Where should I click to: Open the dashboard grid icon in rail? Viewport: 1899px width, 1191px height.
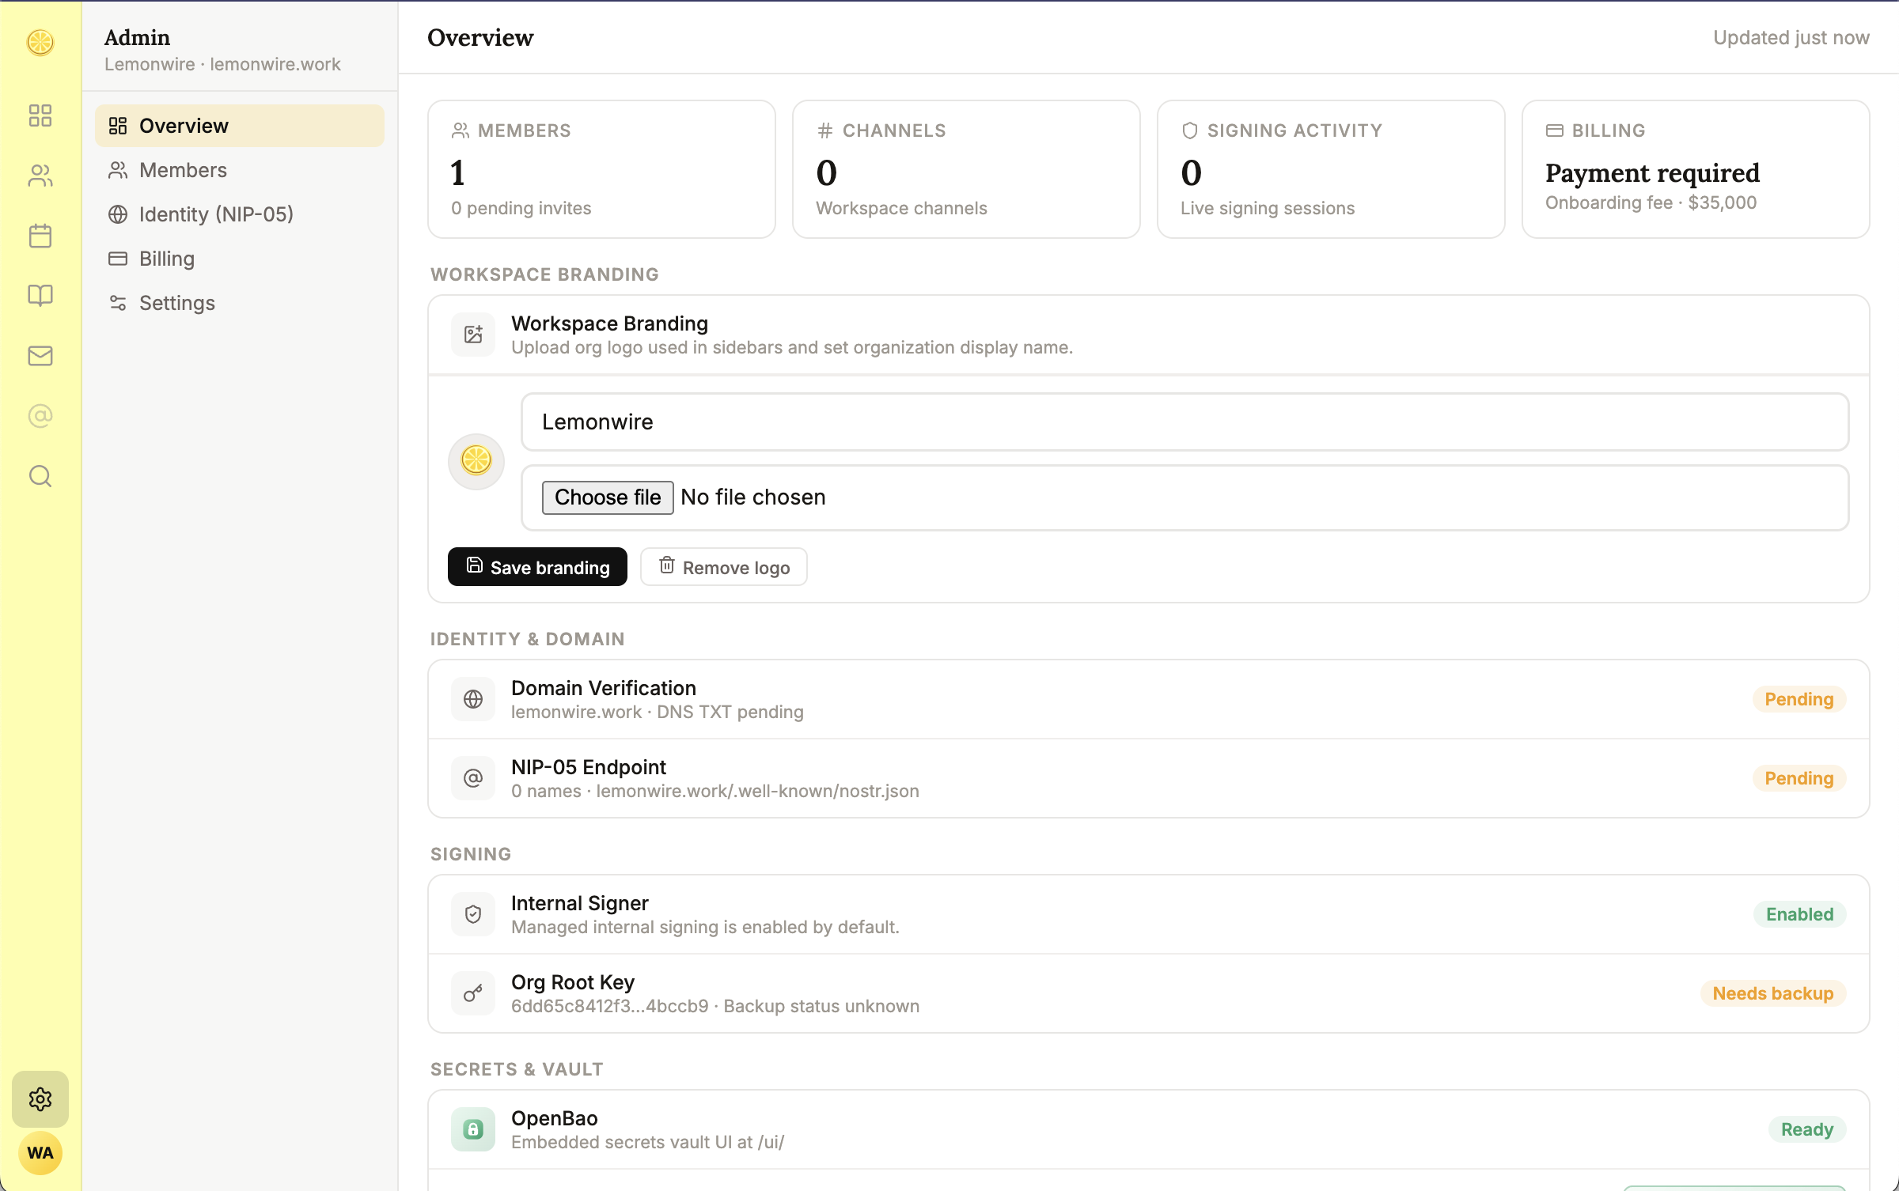[x=40, y=115]
